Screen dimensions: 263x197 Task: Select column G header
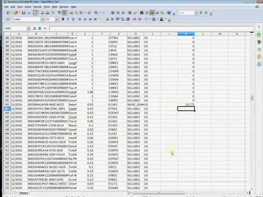119,34
